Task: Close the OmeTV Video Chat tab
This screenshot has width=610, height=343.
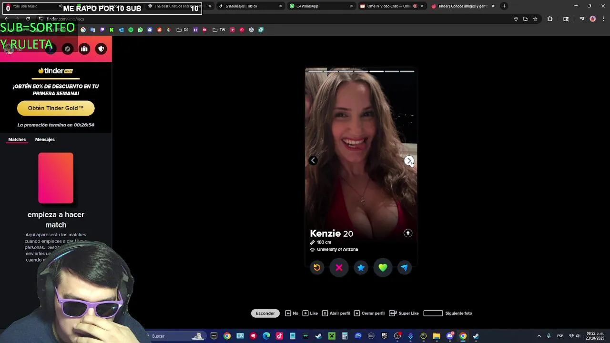Action: 422,6
